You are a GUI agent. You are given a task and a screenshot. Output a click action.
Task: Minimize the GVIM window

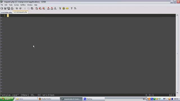pos(172,2)
